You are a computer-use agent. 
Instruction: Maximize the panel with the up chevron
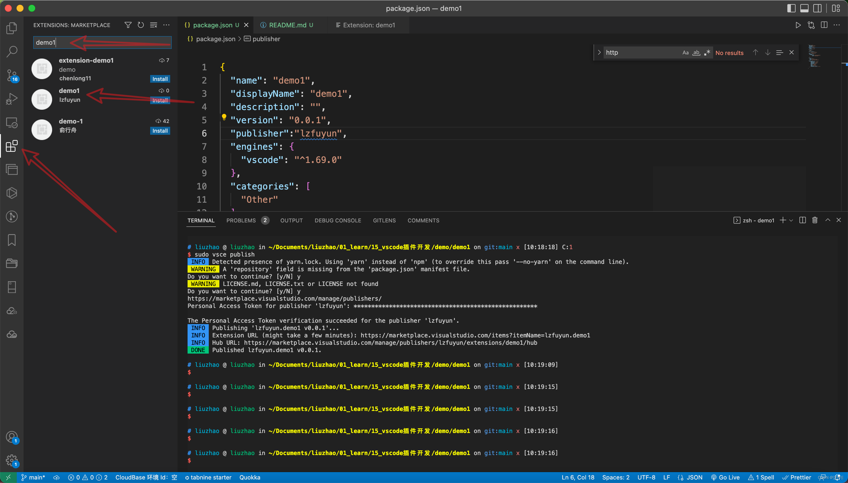point(828,220)
